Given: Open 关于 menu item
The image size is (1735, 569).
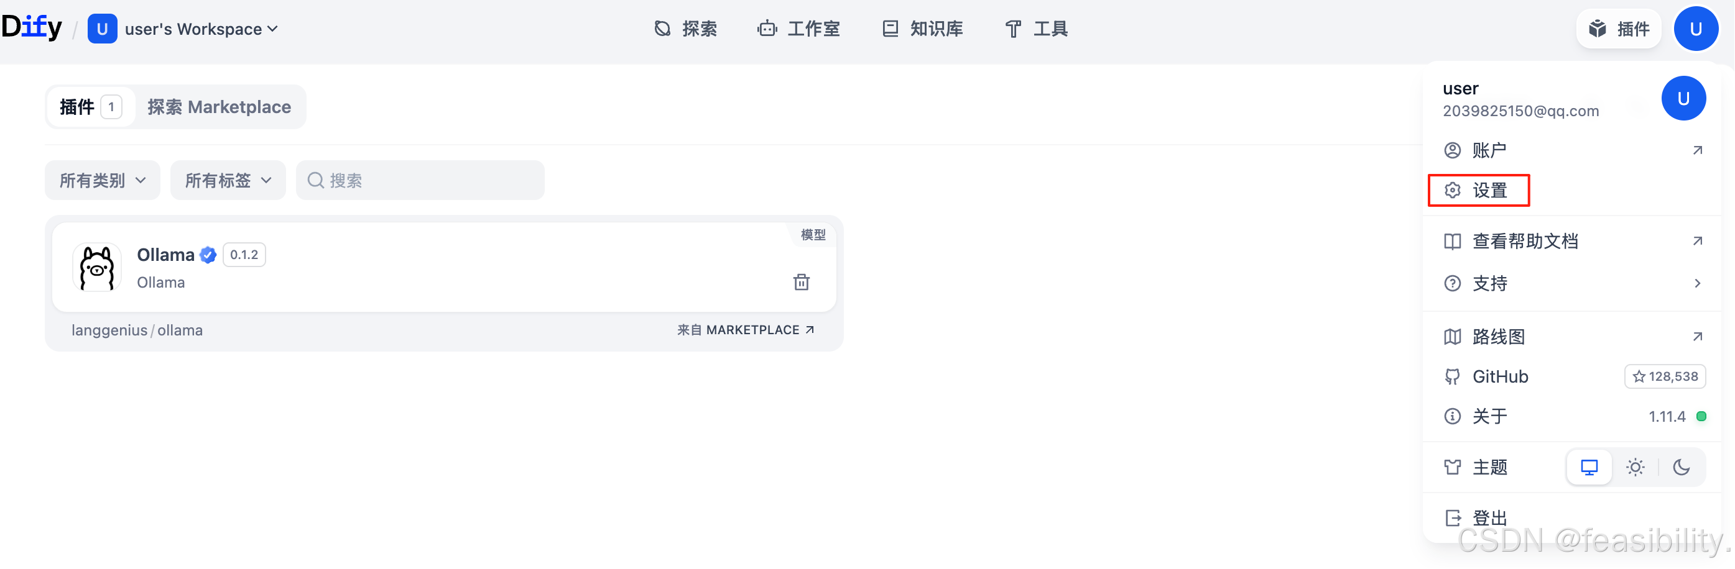Looking at the screenshot, I should [1571, 416].
